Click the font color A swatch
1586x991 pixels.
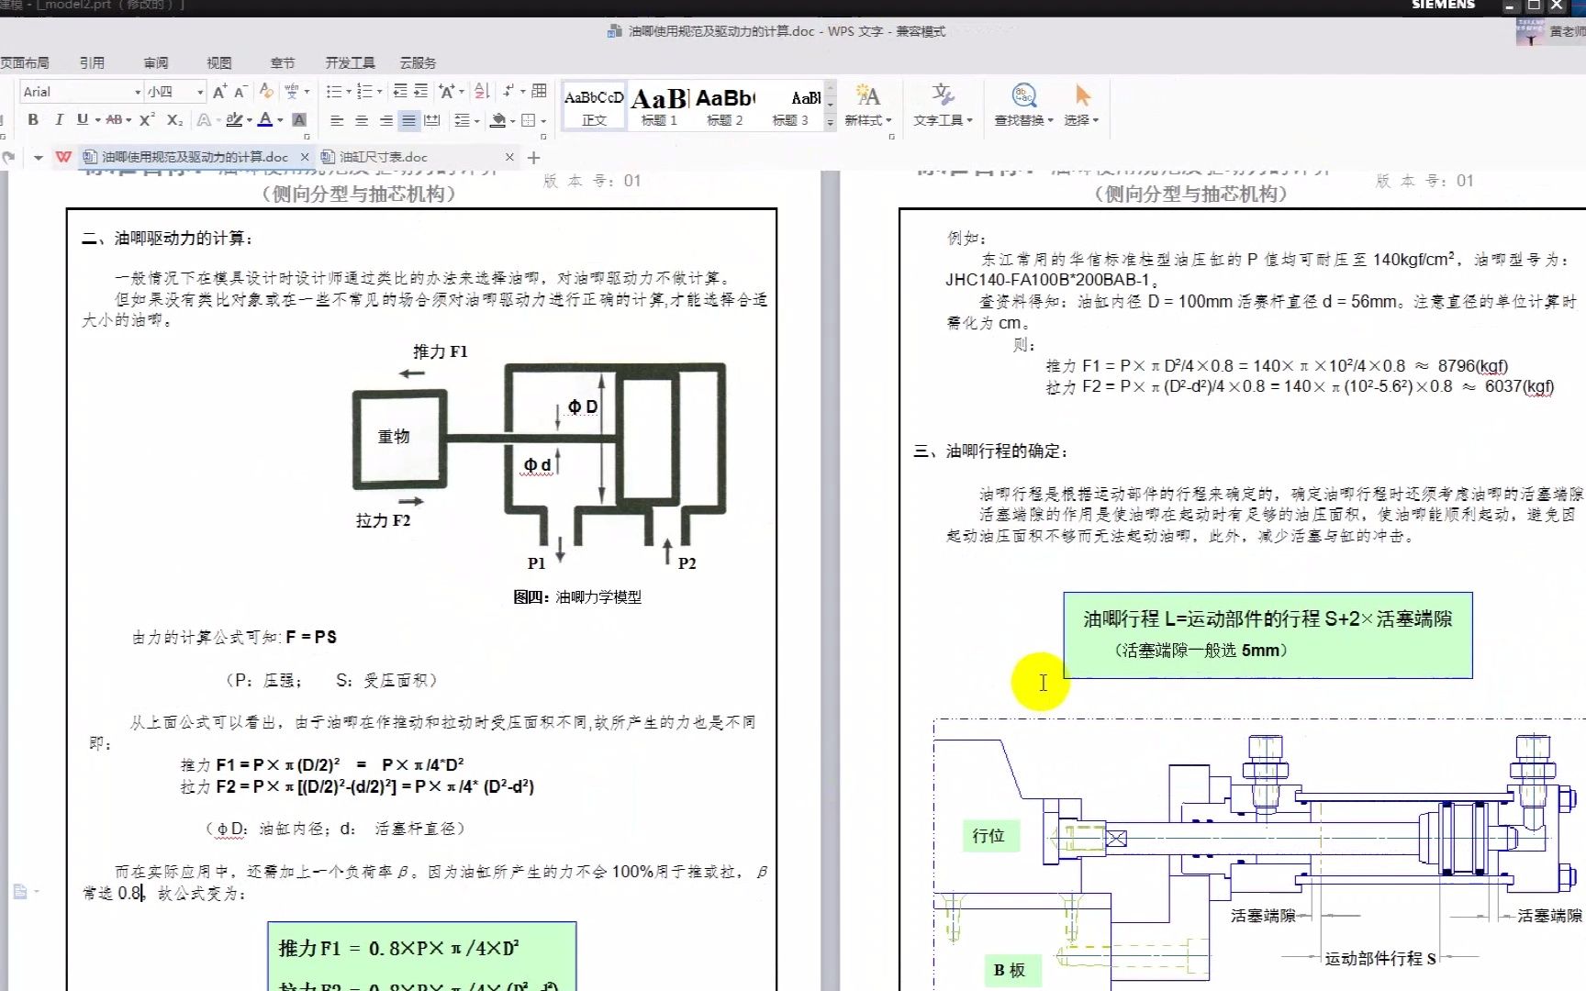[264, 120]
